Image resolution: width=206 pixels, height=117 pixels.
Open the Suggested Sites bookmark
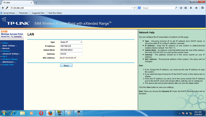37,13
